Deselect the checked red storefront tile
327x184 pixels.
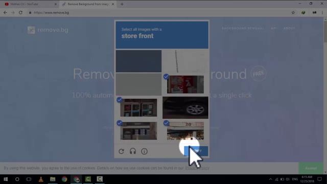tap(185, 84)
